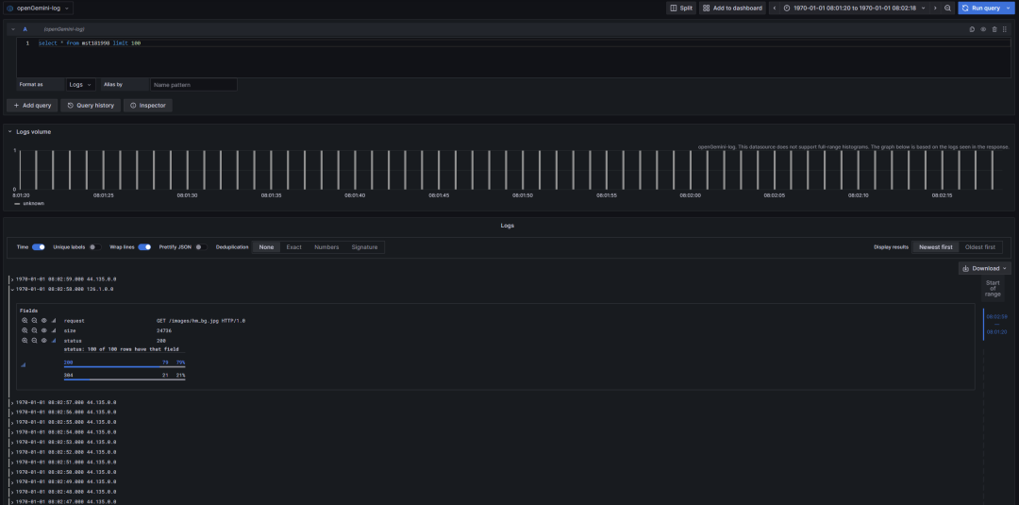Filter out value on the status field
The height and width of the screenshot is (505, 1019).
[x=34, y=340]
